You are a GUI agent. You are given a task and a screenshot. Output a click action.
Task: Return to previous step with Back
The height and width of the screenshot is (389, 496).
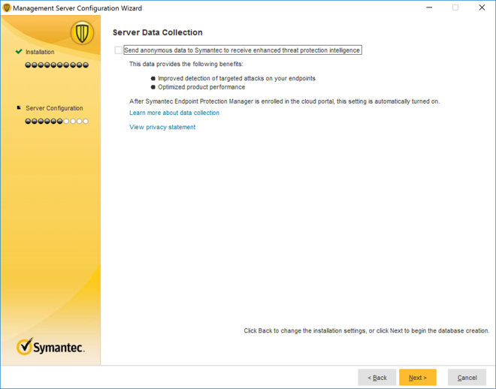[377, 377]
